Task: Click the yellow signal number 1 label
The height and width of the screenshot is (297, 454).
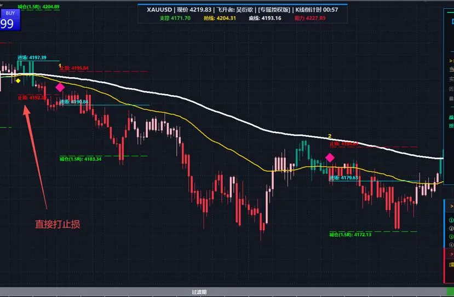Action: pyautogui.click(x=60, y=66)
